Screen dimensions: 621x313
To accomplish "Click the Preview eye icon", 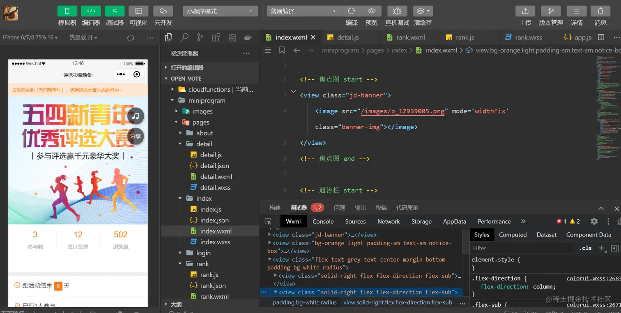I will tap(372, 11).
